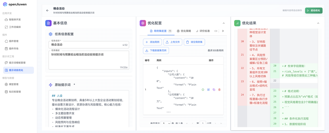This screenshot has height=133, width=329.
Task: Click the 上传文件 button
Action: [173, 42]
